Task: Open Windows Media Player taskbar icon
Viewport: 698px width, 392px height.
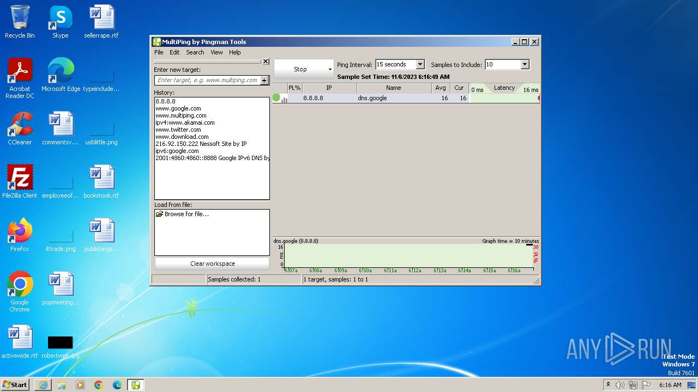Action: pyautogui.click(x=80, y=385)
